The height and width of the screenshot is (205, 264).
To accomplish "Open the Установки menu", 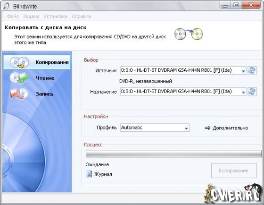I will point(56,17).
